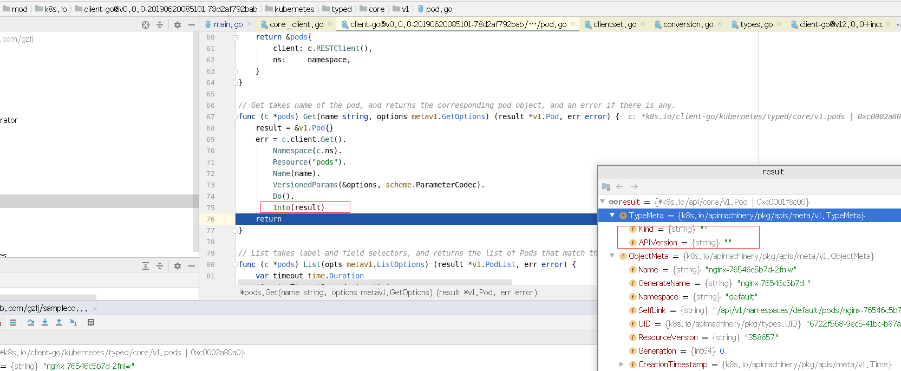Select the Kind field row

click(x=749, y=229)
